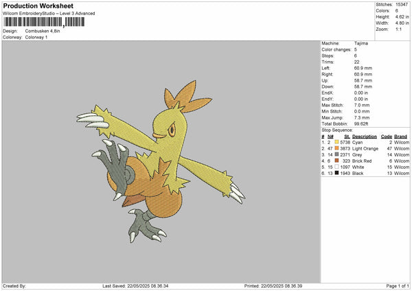Click the 'Brick Red' description text

(x=362, y=161)
